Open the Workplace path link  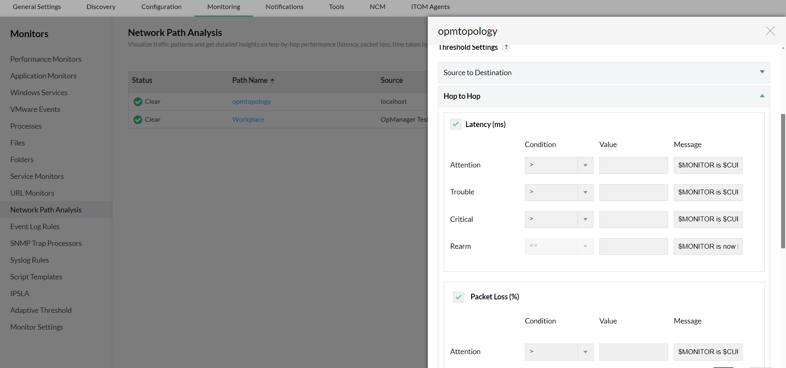[248, 120]
